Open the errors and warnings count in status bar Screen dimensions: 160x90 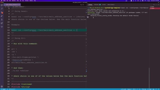12,89
